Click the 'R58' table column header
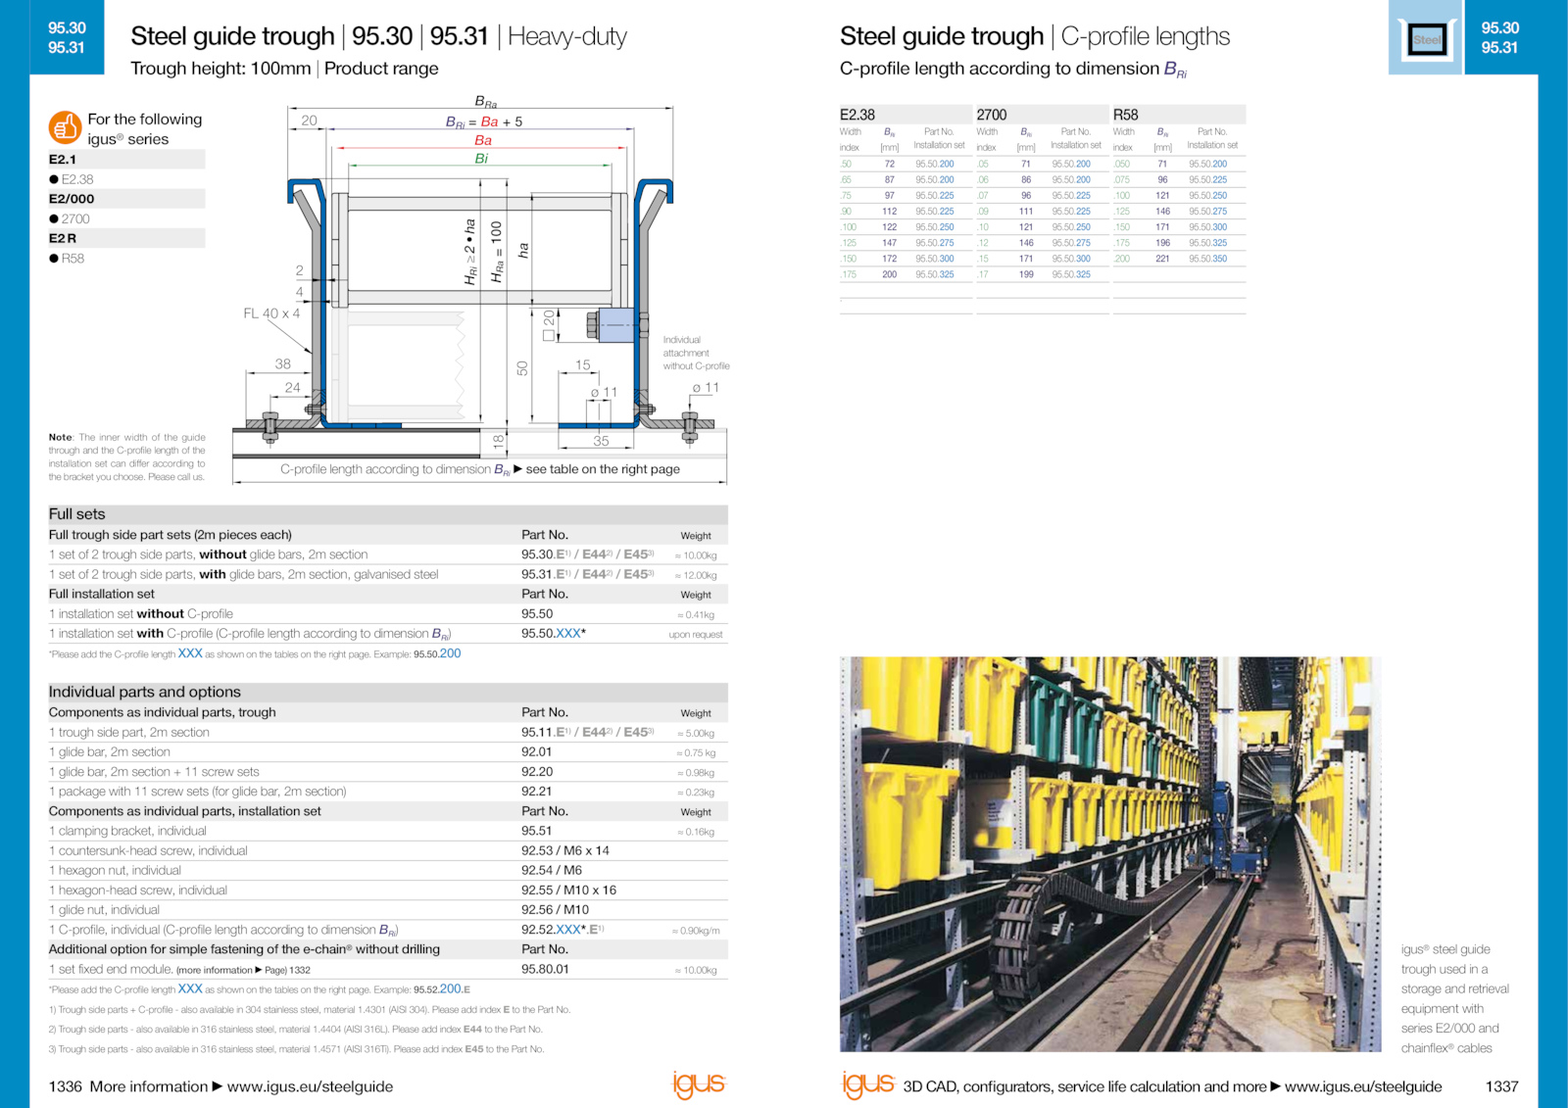This screenshot has width=1568, height=1108. point(1179,115)
